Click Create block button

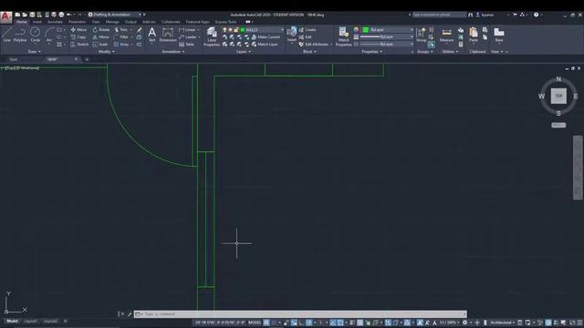pyautogui.click(x=308, y=29)
